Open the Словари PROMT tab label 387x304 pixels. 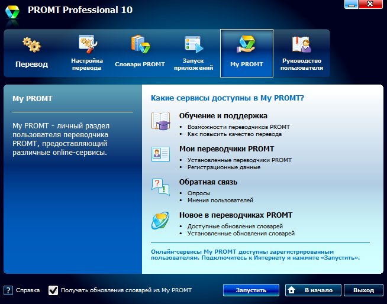point(140,64)
